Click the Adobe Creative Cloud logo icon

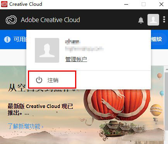[x=11, y=20]
